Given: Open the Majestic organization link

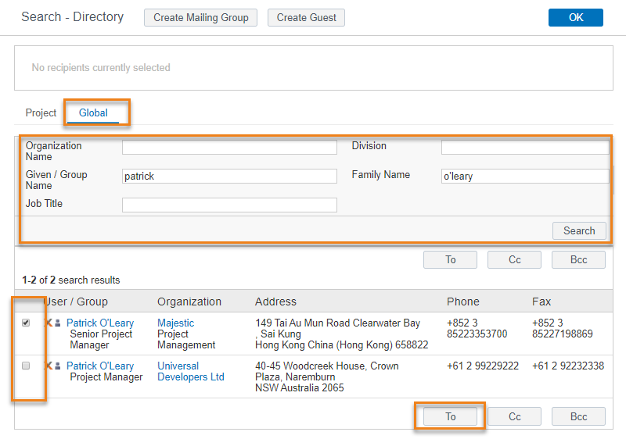Looking at the screenshot, I should point(175,323).
